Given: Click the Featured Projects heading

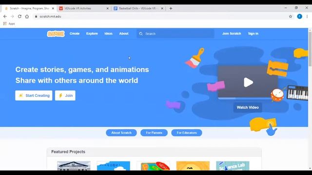Looking at the screenshot, I should click(68, 152).
